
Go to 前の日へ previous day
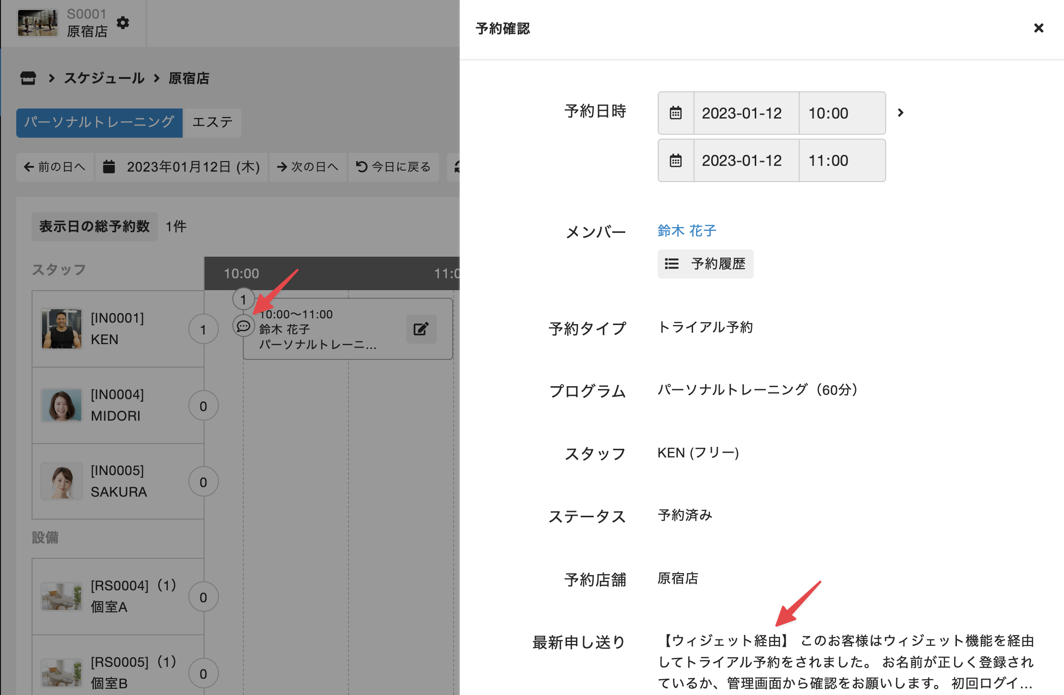tap(55, 167)
